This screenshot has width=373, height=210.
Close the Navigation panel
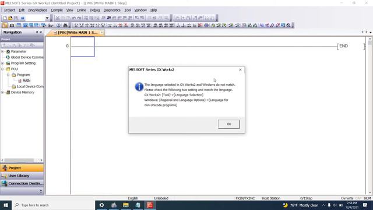pyautogui.click(x=41, y=32)
